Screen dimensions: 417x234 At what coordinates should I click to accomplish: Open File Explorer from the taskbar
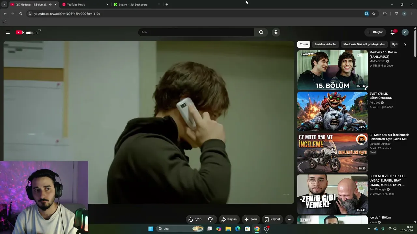tap(228, 229)
